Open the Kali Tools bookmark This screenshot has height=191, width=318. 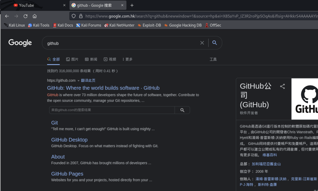pos(39,25)
